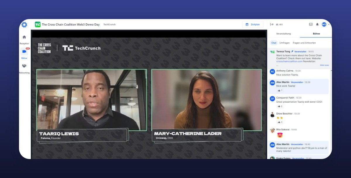
Task: Click the Hopin swirl logo
Action: pos(24,25)
